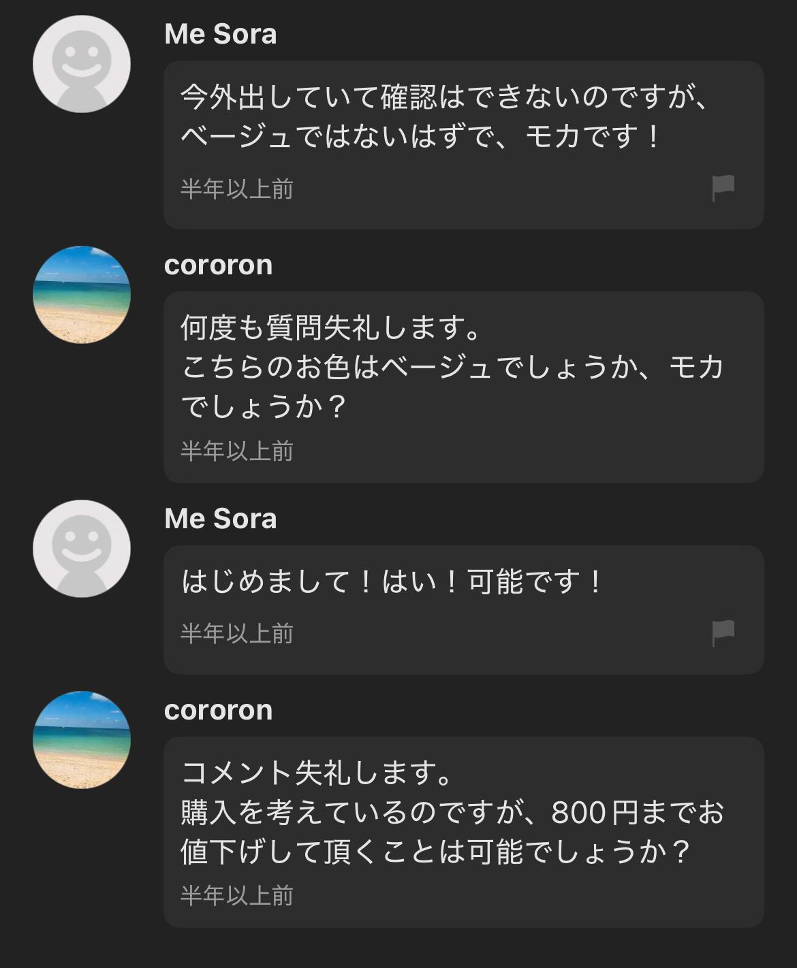Screen dimensions: 797x968
Task: Click the 半年以上前 timestamp under the 可能です reply
Action: click(x=236, y=633)
